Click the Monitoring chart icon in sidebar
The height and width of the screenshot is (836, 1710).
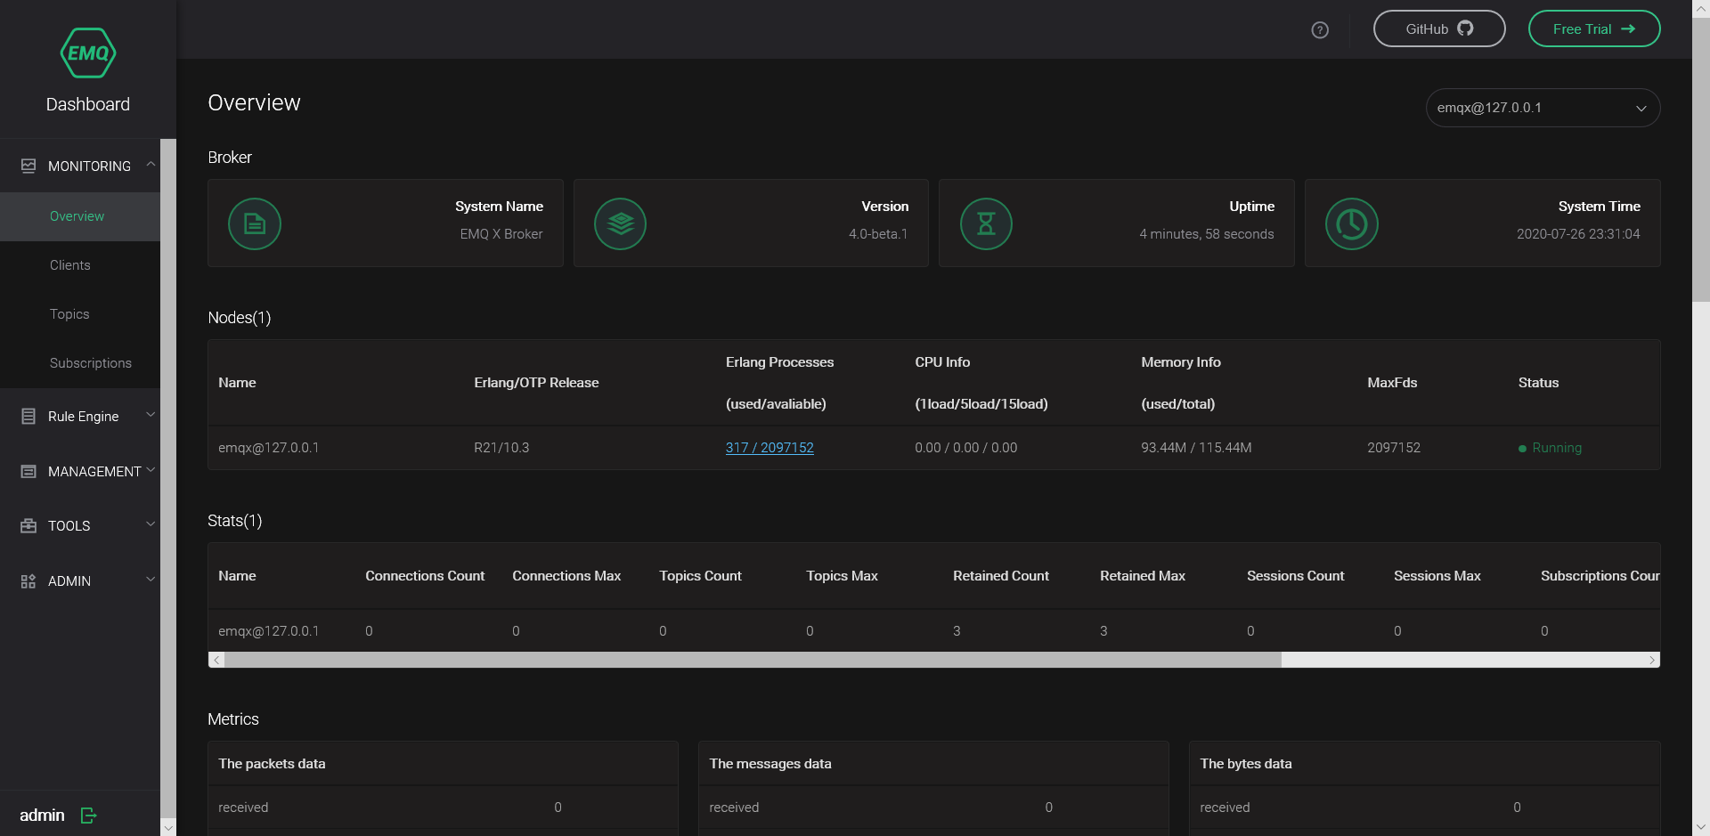coord(28,166)
